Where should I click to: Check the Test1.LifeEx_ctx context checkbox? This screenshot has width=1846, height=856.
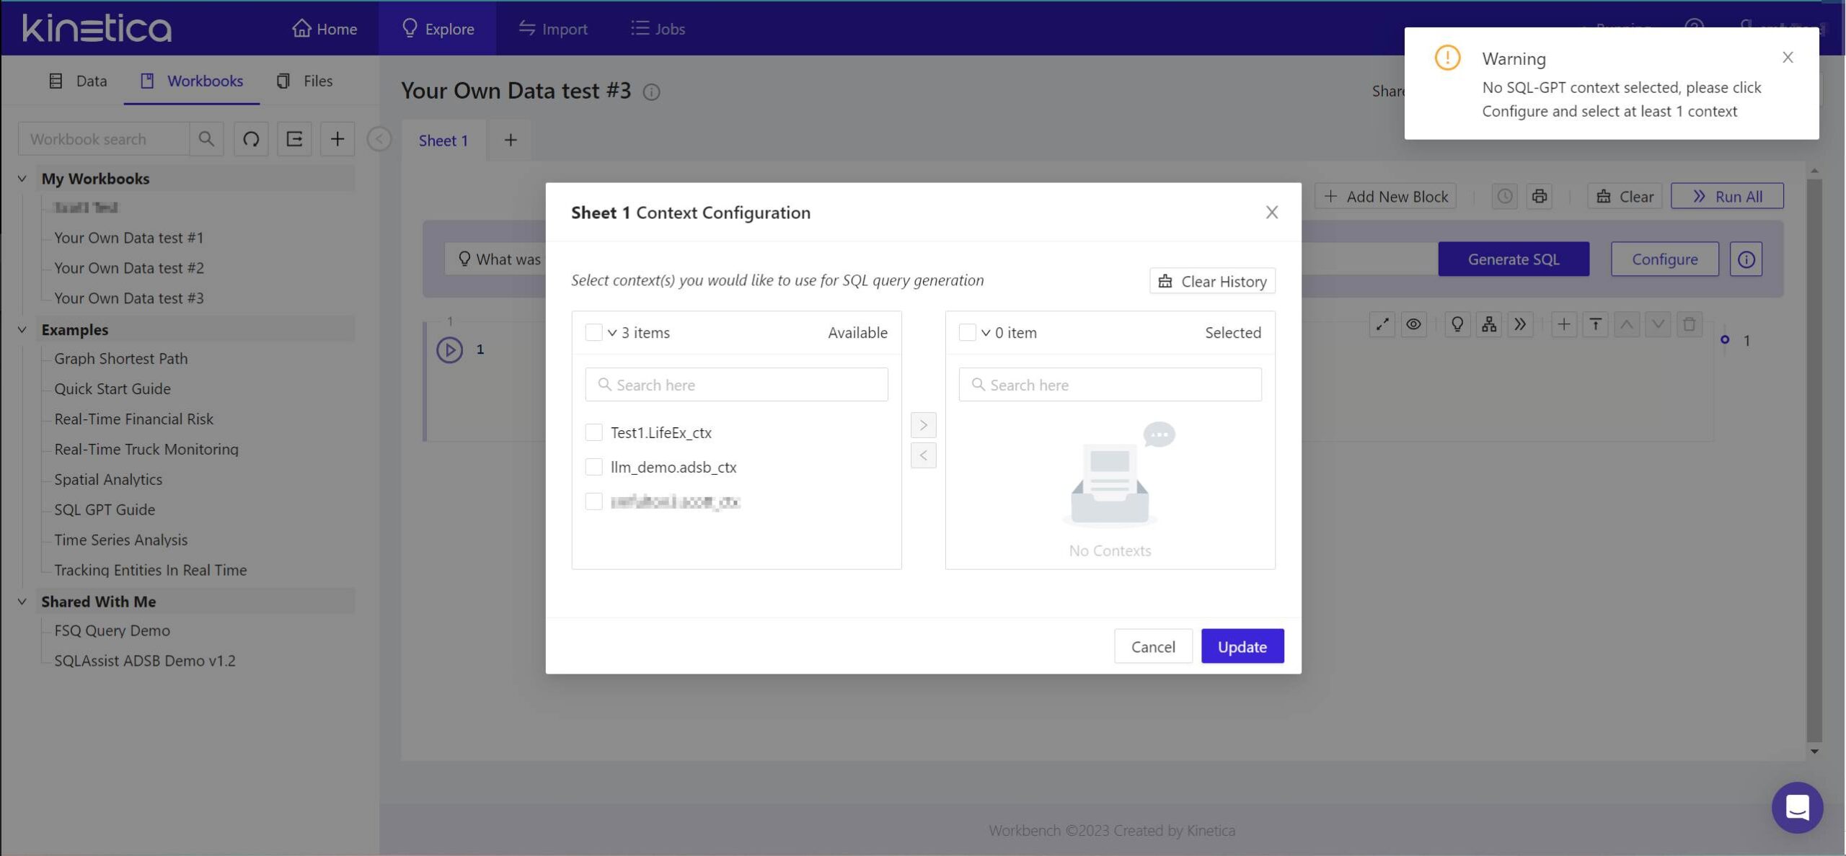coord(593,432)
